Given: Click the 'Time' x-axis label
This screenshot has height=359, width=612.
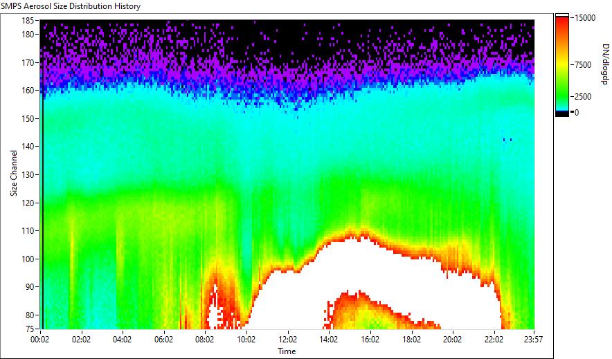Looking at the screenshot, I should tap(287, 351).
